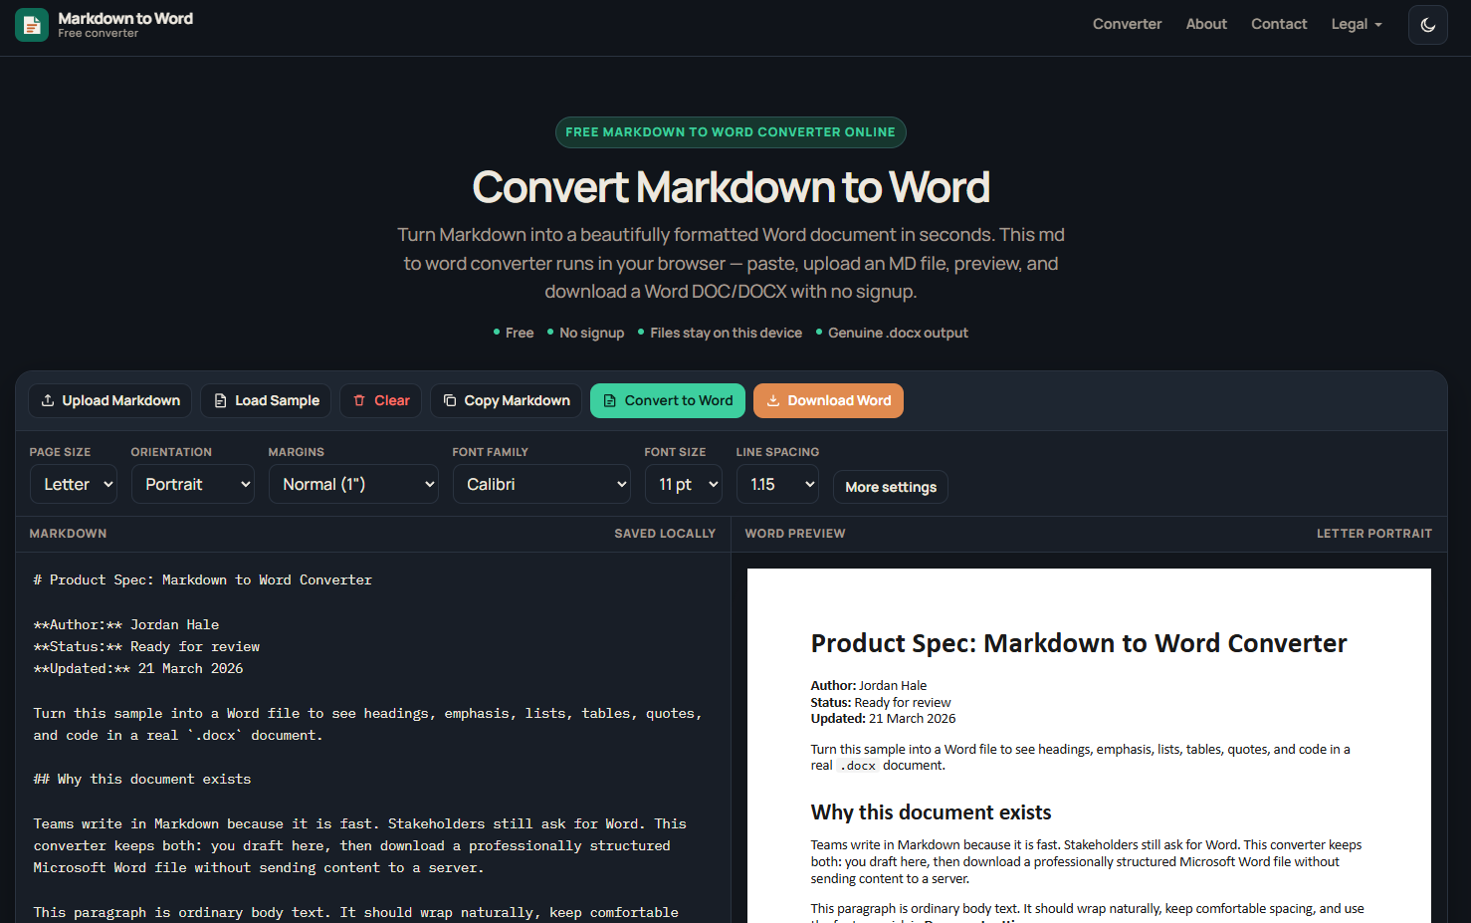The width and height of the screenshot is (1471, 923).
Task: Toggle dark mode moon icon
Action: click(x=1427, y=25)
